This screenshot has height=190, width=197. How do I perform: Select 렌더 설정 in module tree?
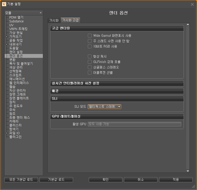(16, 52)
